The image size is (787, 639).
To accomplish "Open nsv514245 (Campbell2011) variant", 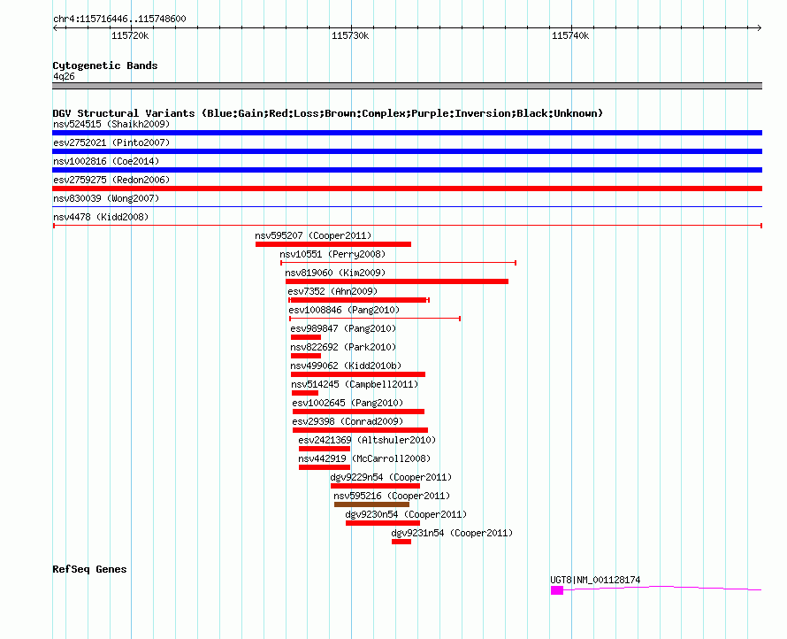I will pyautogui.click(x=355, y=384).
